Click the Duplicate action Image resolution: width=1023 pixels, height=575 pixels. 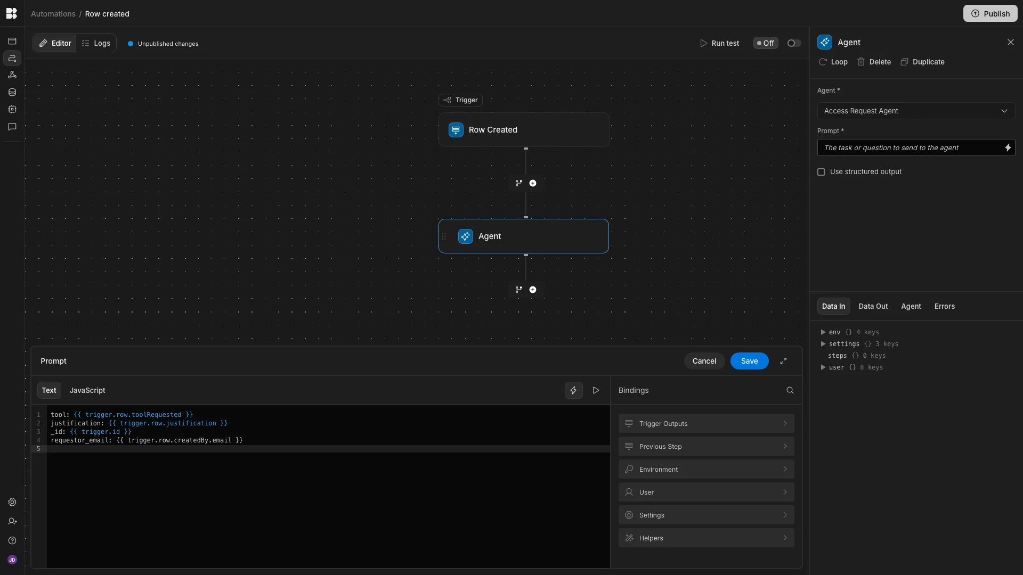pyautogui.click(x=922, y=62)
